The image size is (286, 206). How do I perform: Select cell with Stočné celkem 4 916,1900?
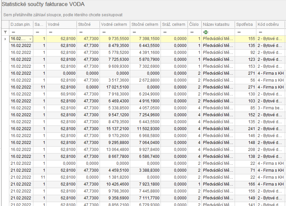tap(145, 101)
